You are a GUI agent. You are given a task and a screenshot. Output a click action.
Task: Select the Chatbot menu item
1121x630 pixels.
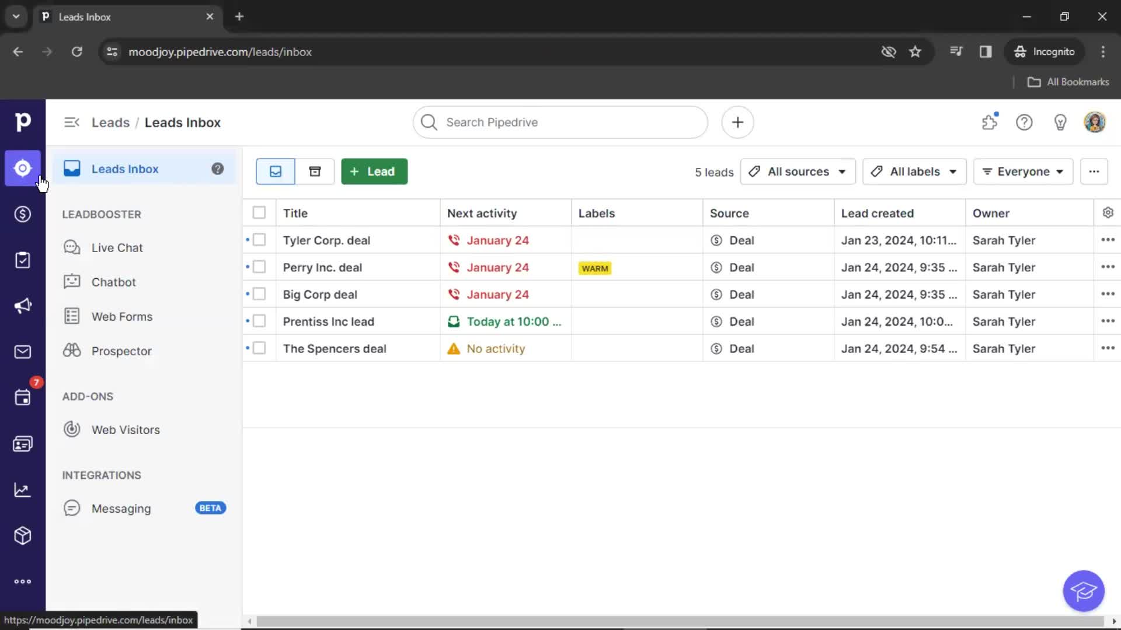114,282
